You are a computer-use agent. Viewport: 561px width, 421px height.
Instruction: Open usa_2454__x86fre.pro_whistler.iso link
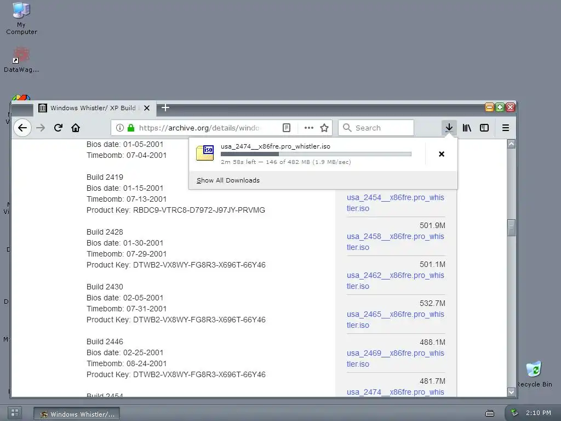pos(396,203)
